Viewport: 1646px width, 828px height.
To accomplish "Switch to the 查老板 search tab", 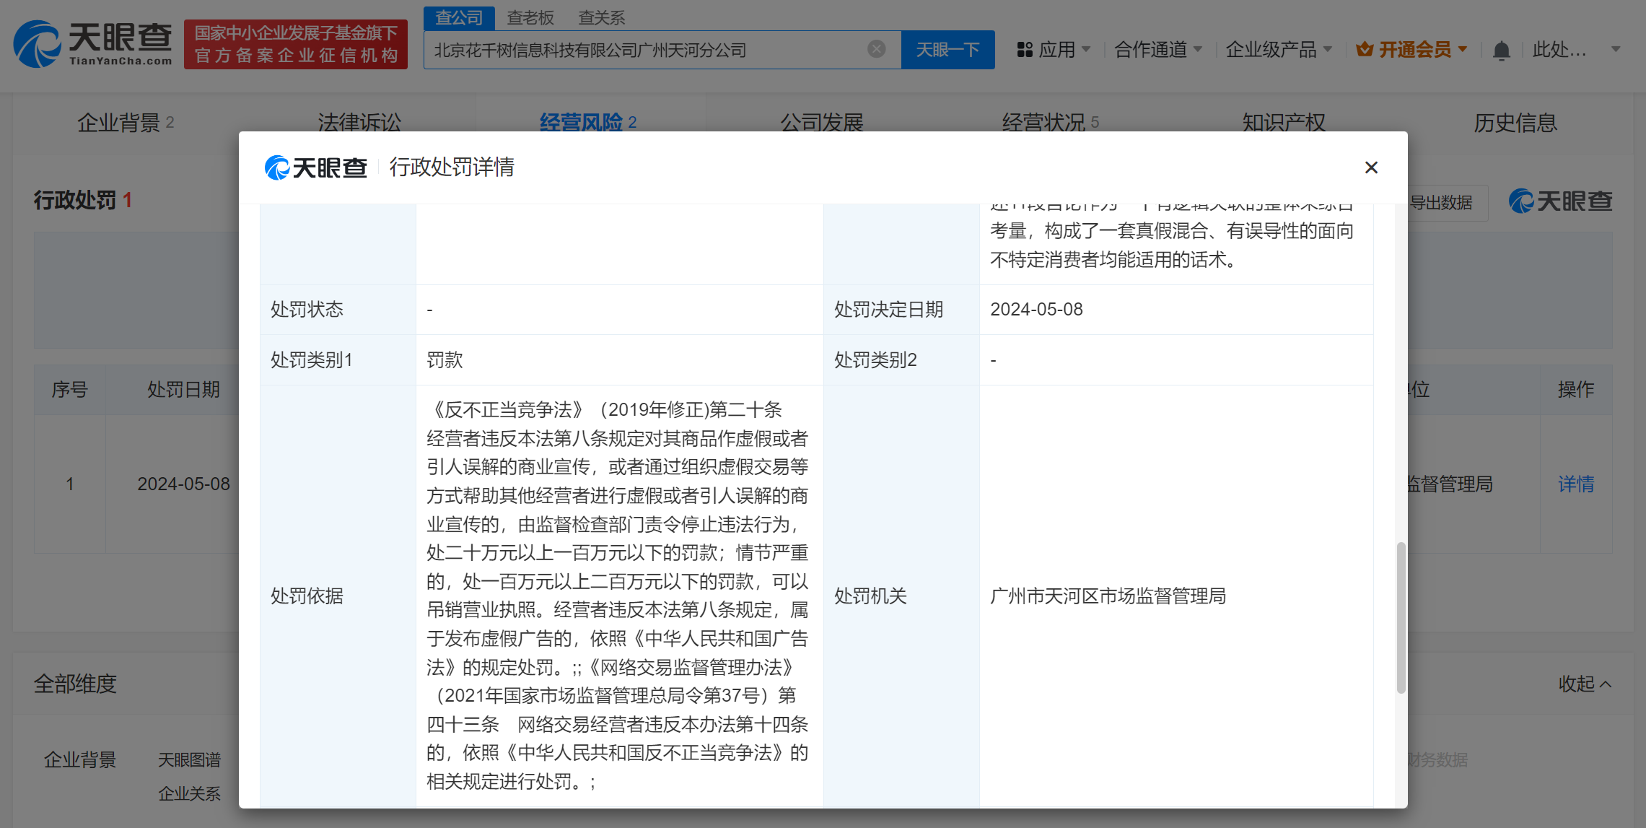I will [x=530, y=17].
